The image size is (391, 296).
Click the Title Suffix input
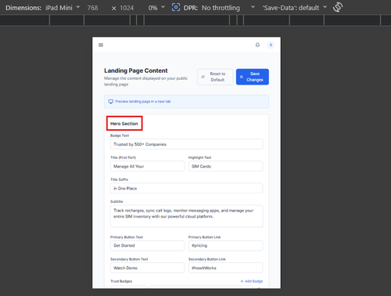click(x=187, y=188)
